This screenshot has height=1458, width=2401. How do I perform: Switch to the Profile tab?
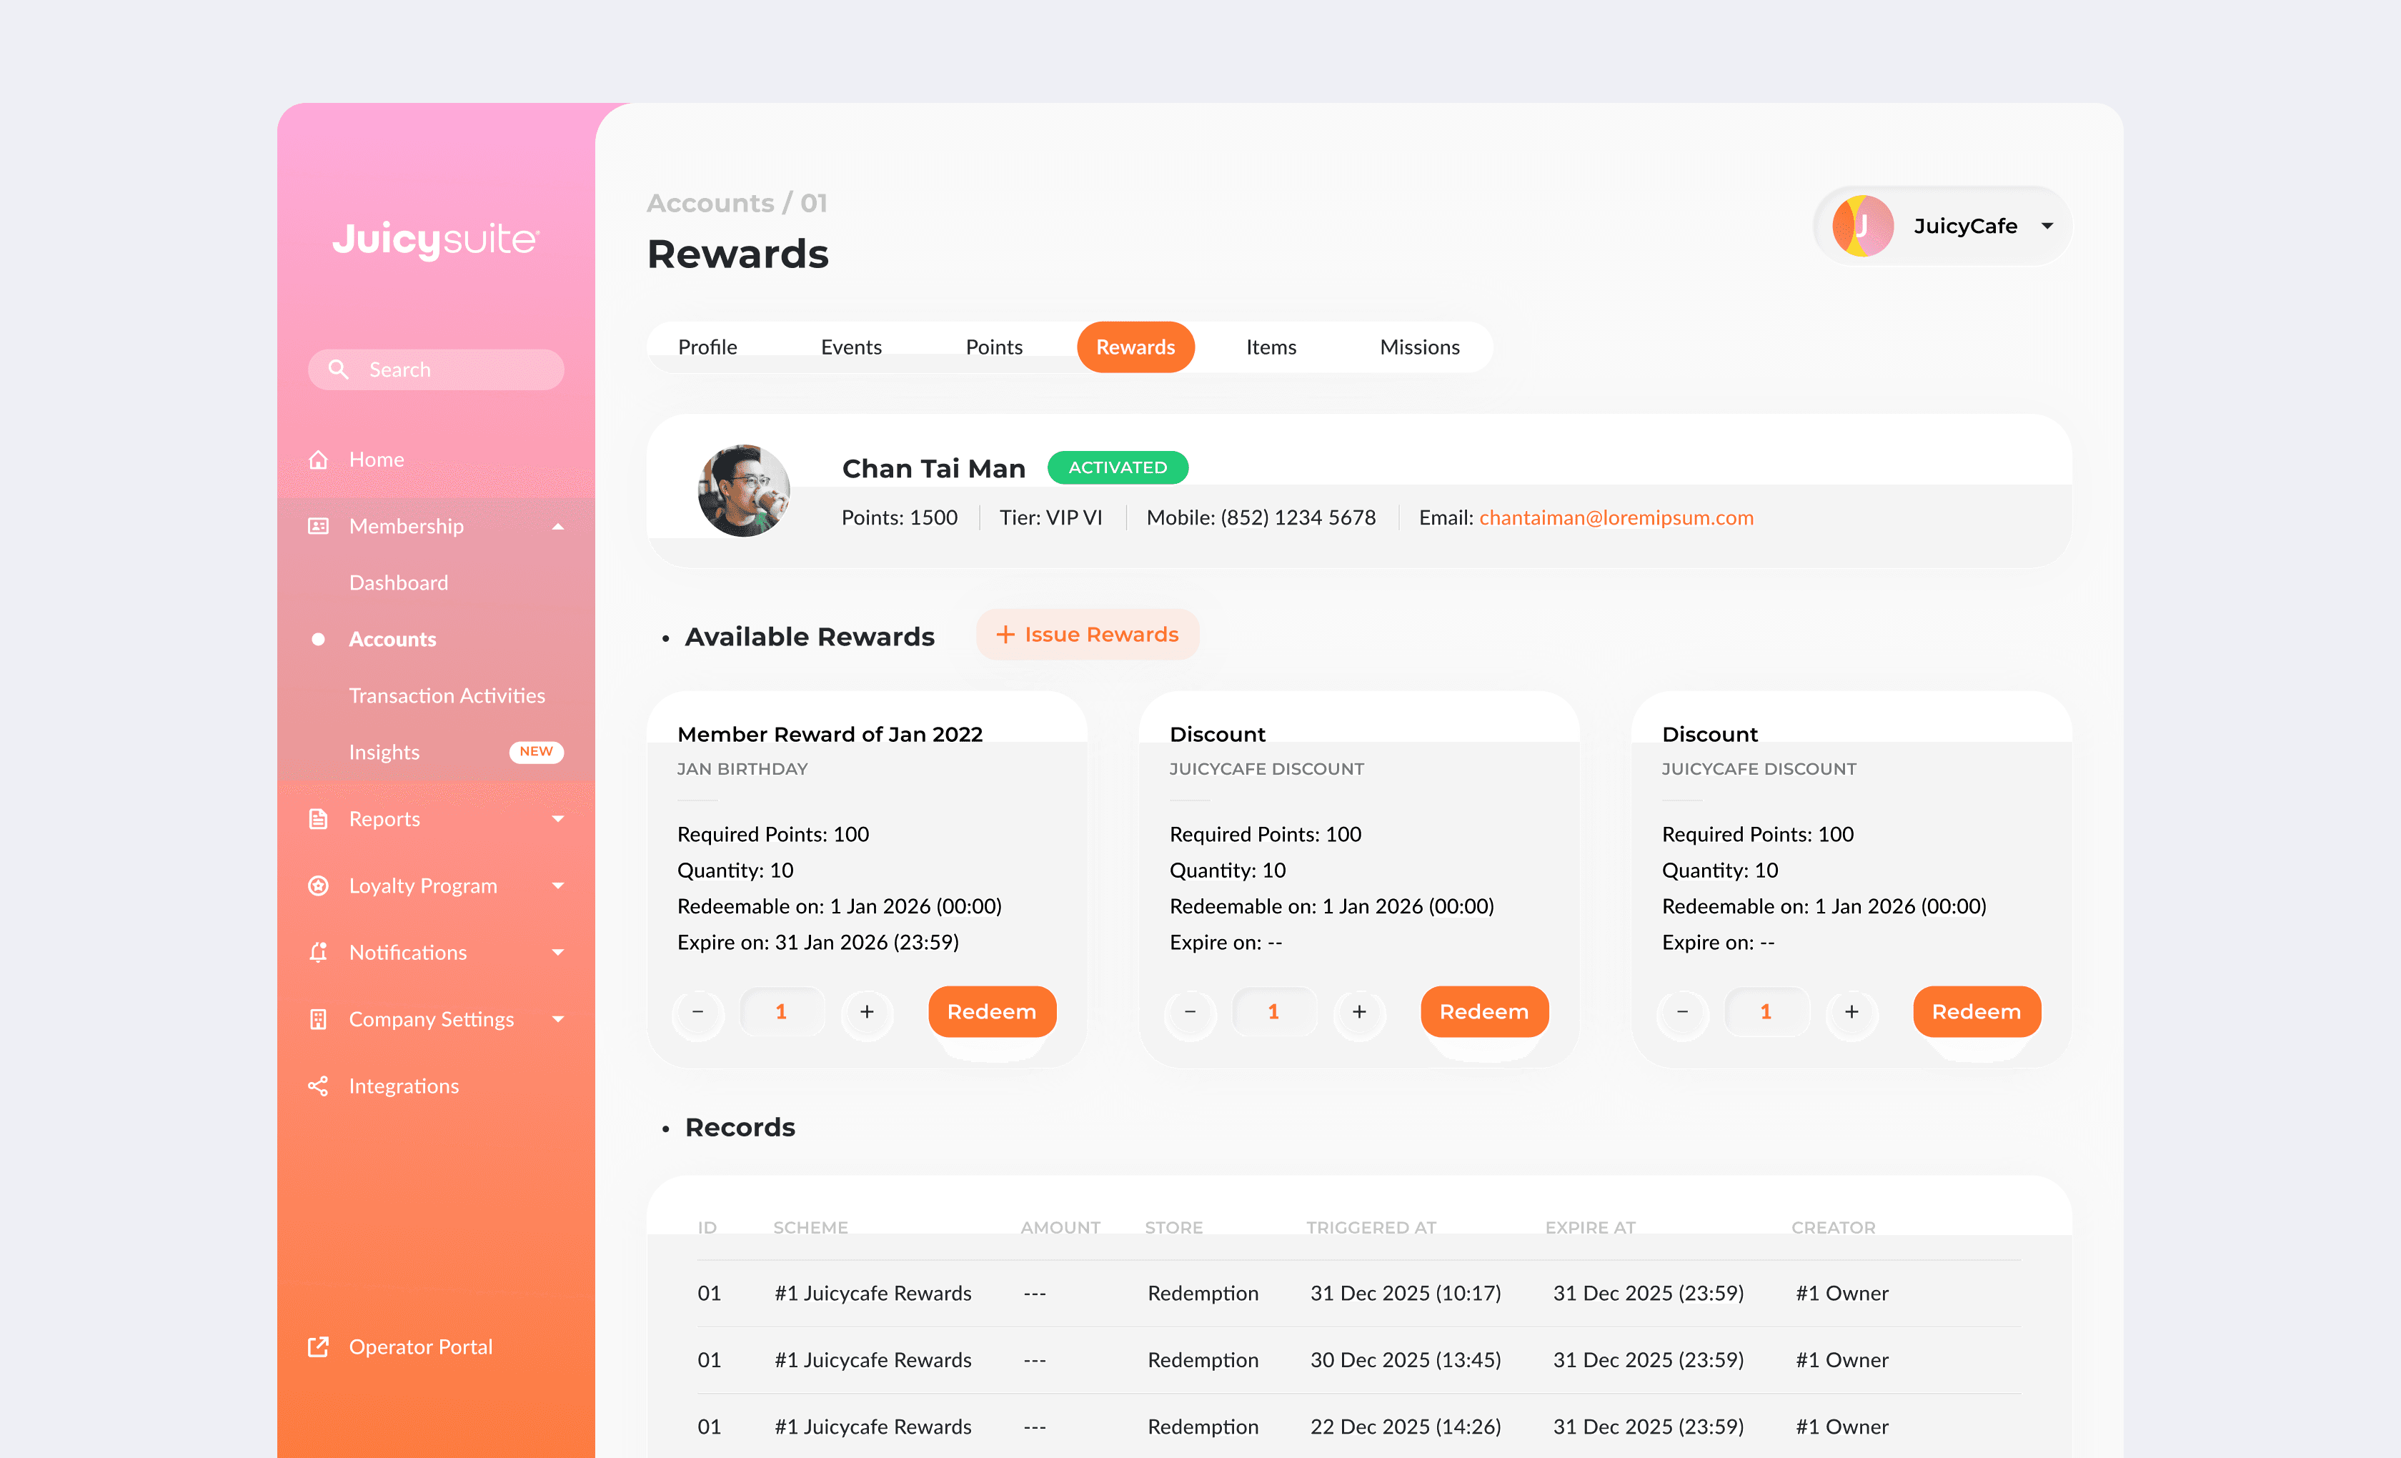pyautogui.click(x=707, y=347)
